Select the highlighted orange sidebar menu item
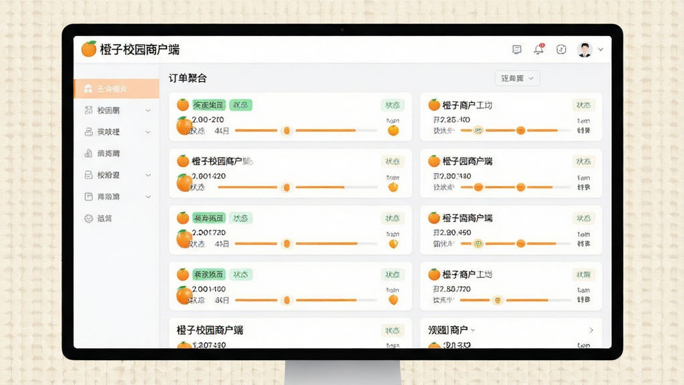The width and height of the screenshot is (684, 385). tap(116, 89)
